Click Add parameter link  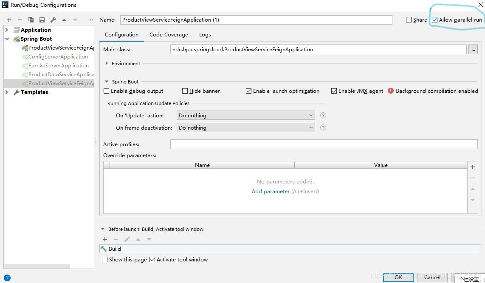(x=271, y=191)
